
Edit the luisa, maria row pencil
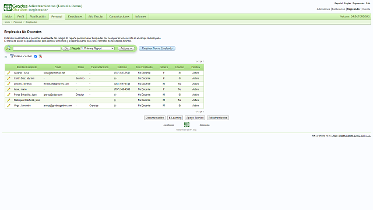point(9,89)
